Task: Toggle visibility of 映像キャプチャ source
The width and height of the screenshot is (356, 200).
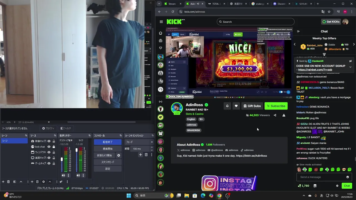Action: (49, 141)
